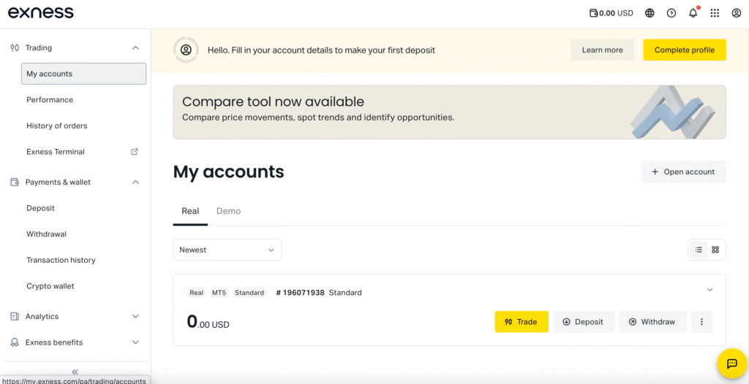
Task: Open notifications bell icon
Action: [693, 13]
